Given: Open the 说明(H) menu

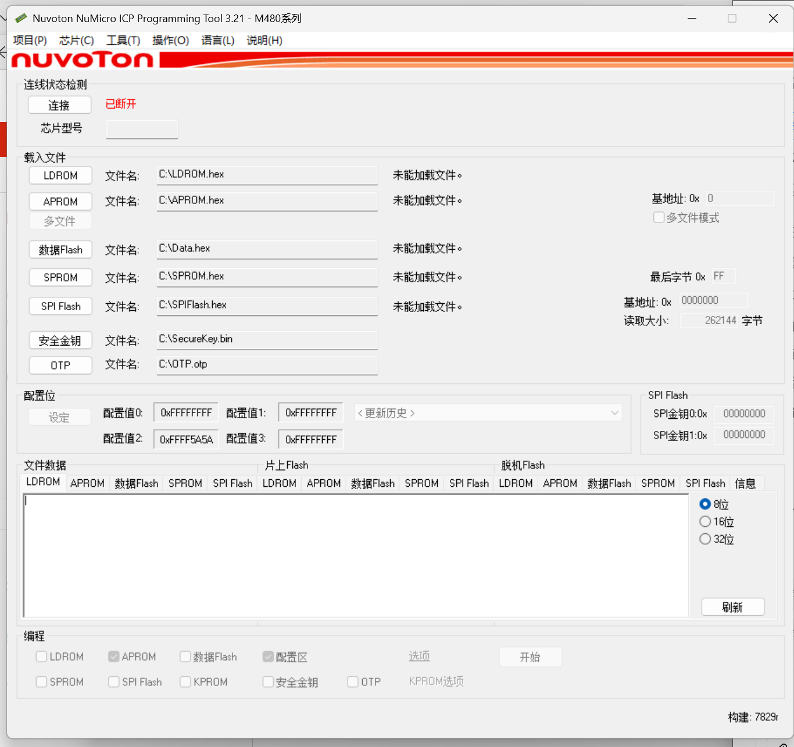Looking at the screenshot, I should point(264,40).
